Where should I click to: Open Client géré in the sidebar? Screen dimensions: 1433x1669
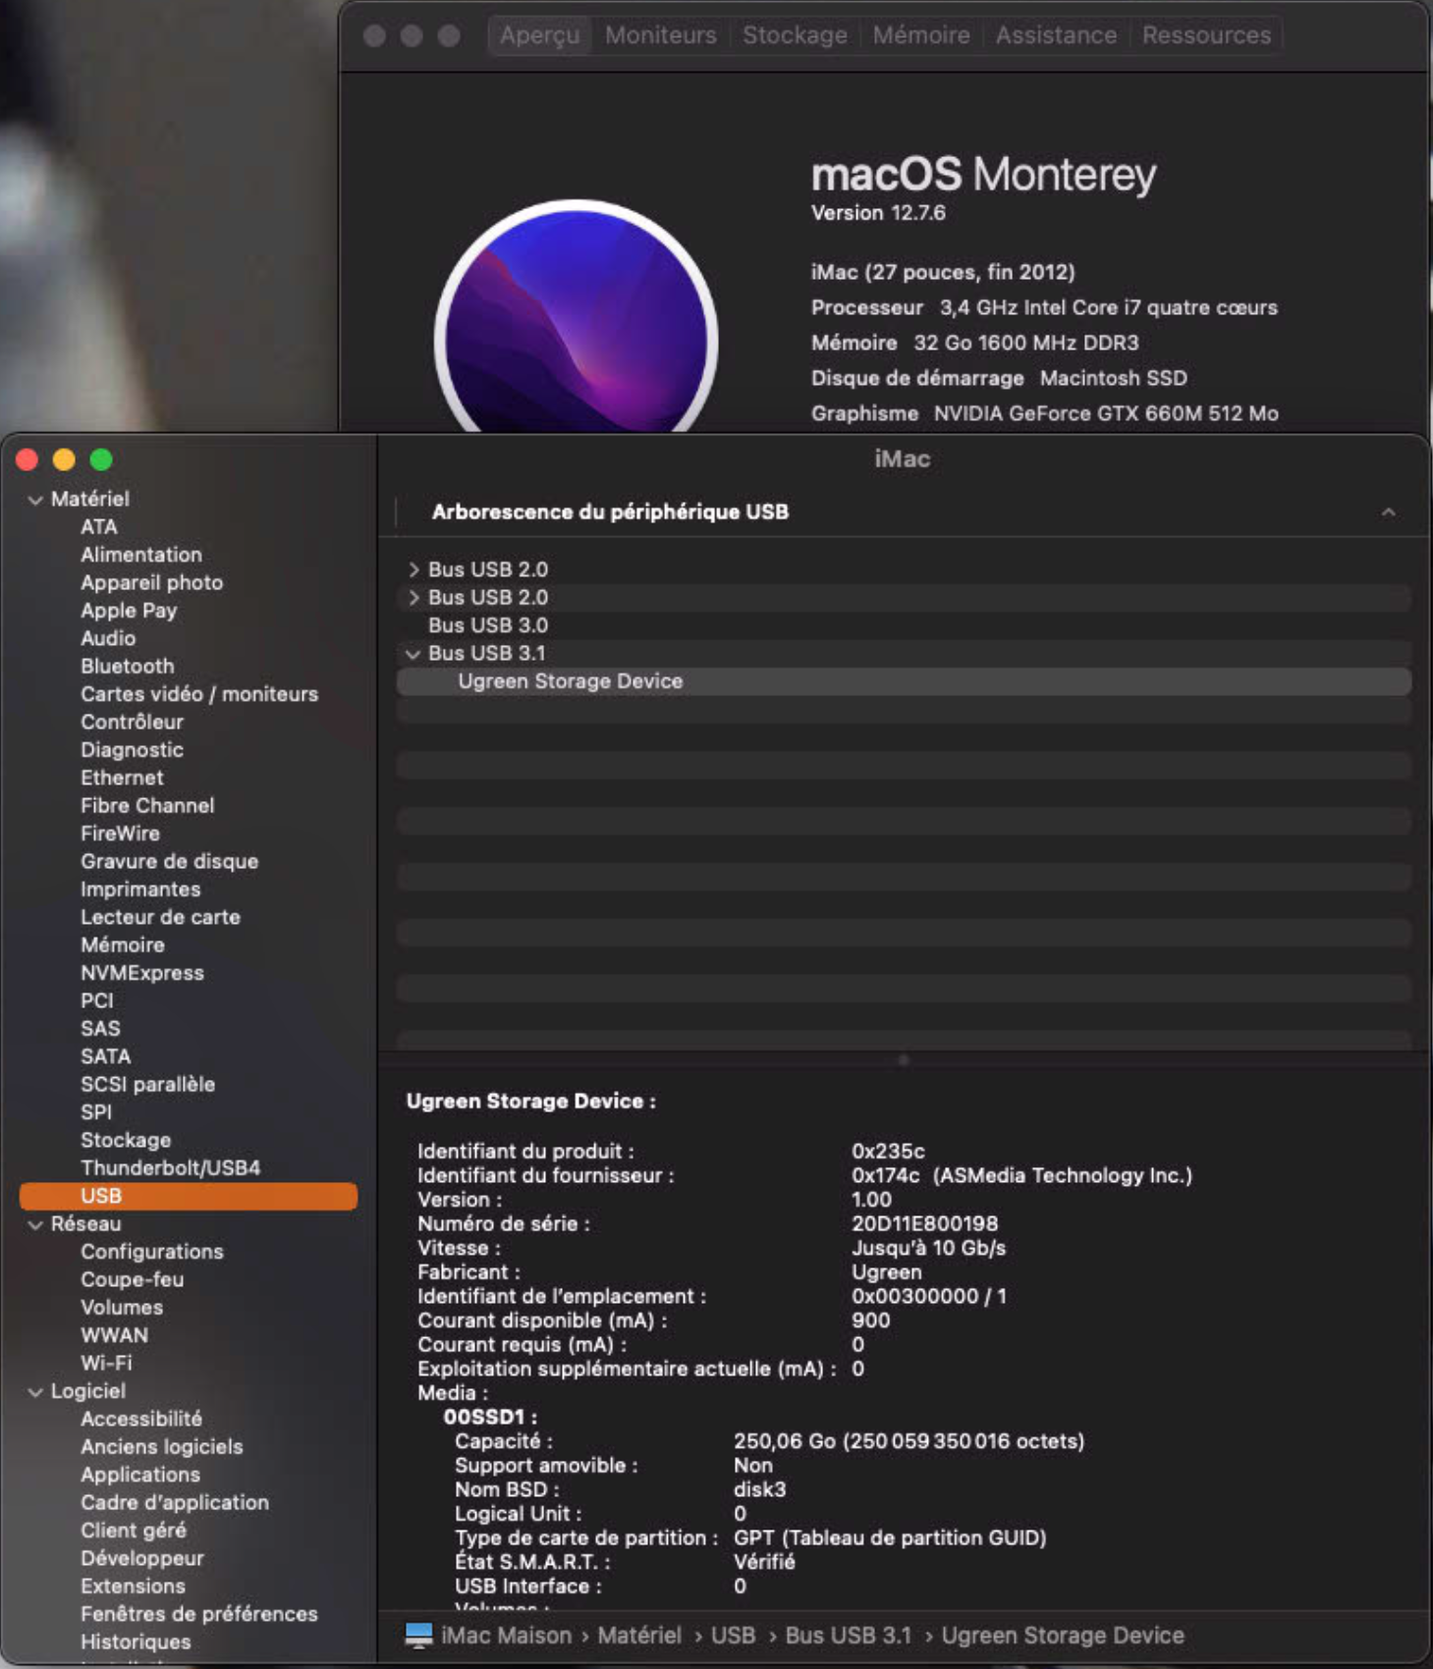[x=134, y=1531]
